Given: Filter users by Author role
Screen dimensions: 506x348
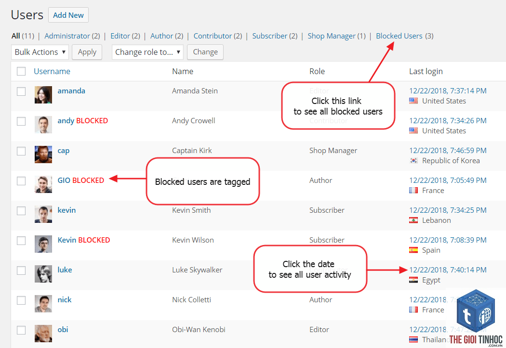Looking at the screenshot, I should [x=161, y=36].
